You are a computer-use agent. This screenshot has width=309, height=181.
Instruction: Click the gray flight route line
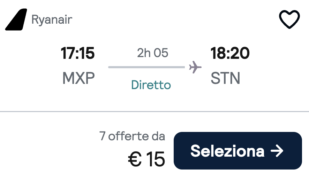(146, 67)
